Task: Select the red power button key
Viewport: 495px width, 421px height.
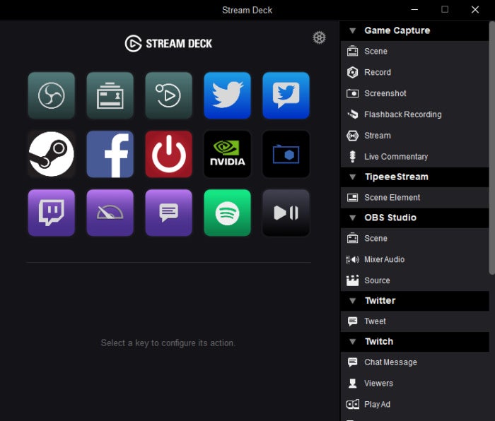Action: click(x=168, y=154)
